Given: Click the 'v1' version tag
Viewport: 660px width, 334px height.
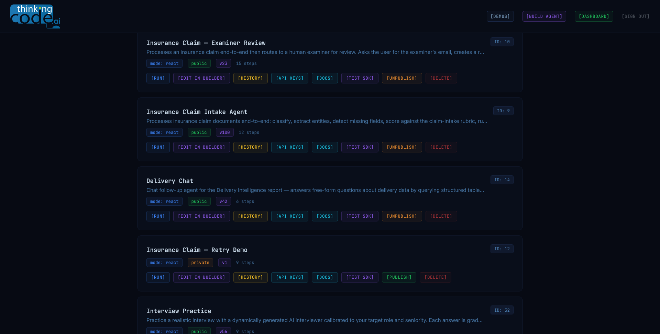Looking at the screenshot, I should 224,263.
